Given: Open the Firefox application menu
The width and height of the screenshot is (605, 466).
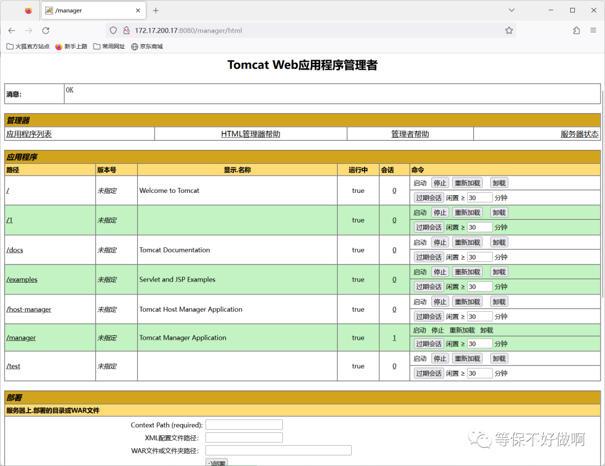Looking at the screenshot, I should tap(593, 30).
